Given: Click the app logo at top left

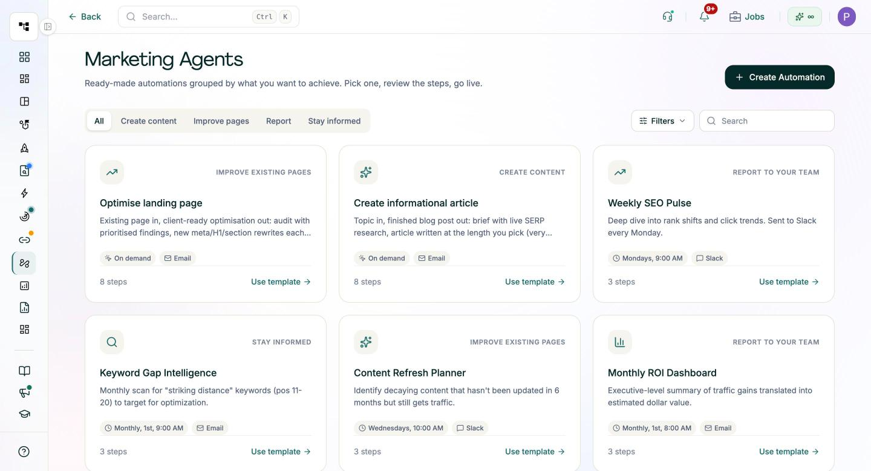Looking at the screenshot, I should click(24, 27).
